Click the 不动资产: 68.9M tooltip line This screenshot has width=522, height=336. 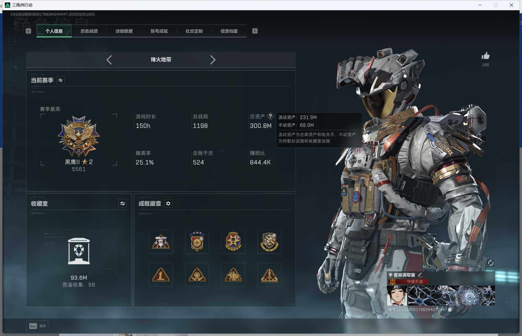tap(296, 125)
